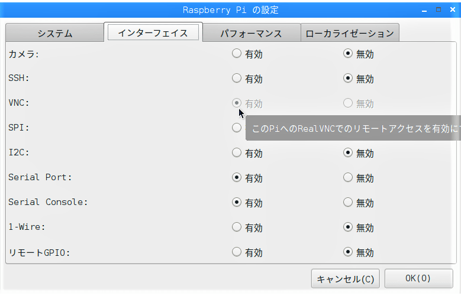The height and width of the screenshot is (296, 461).
Task: Click the キャンセル(C) button
Action: click(346, 279)
